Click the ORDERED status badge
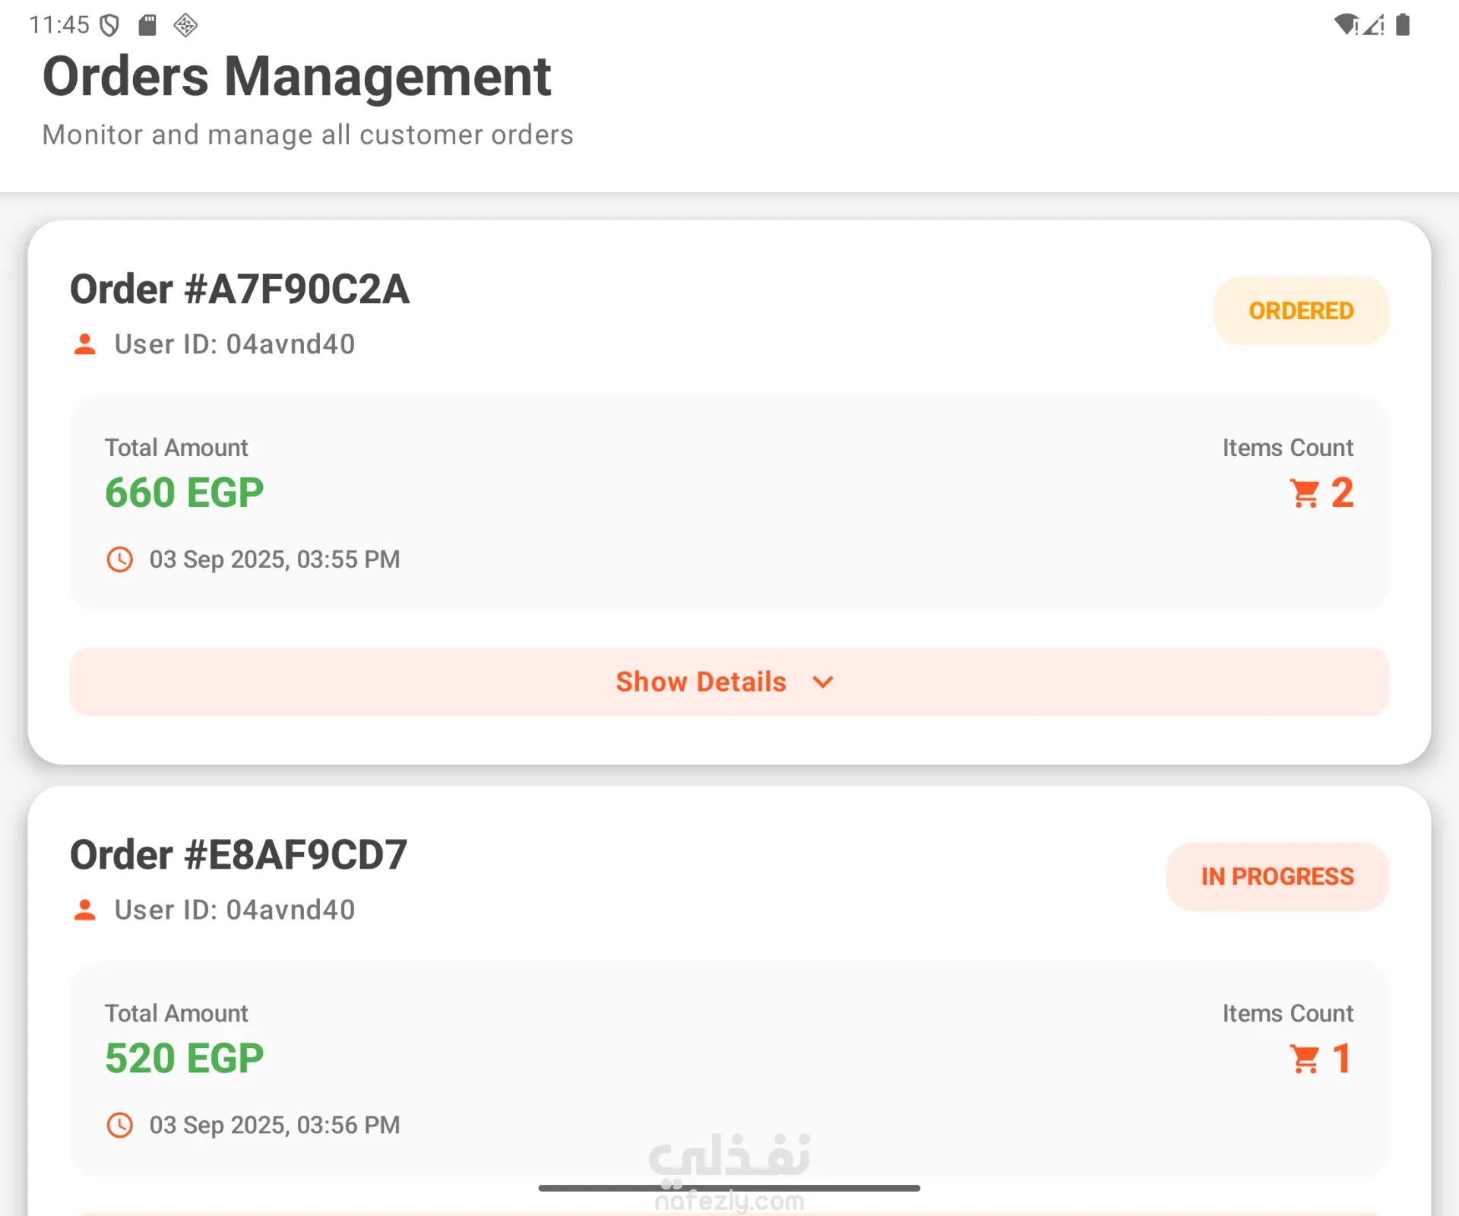 coord(1301,311)
